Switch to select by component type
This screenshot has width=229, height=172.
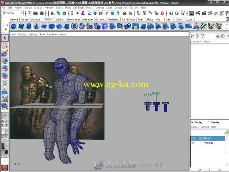64,13
